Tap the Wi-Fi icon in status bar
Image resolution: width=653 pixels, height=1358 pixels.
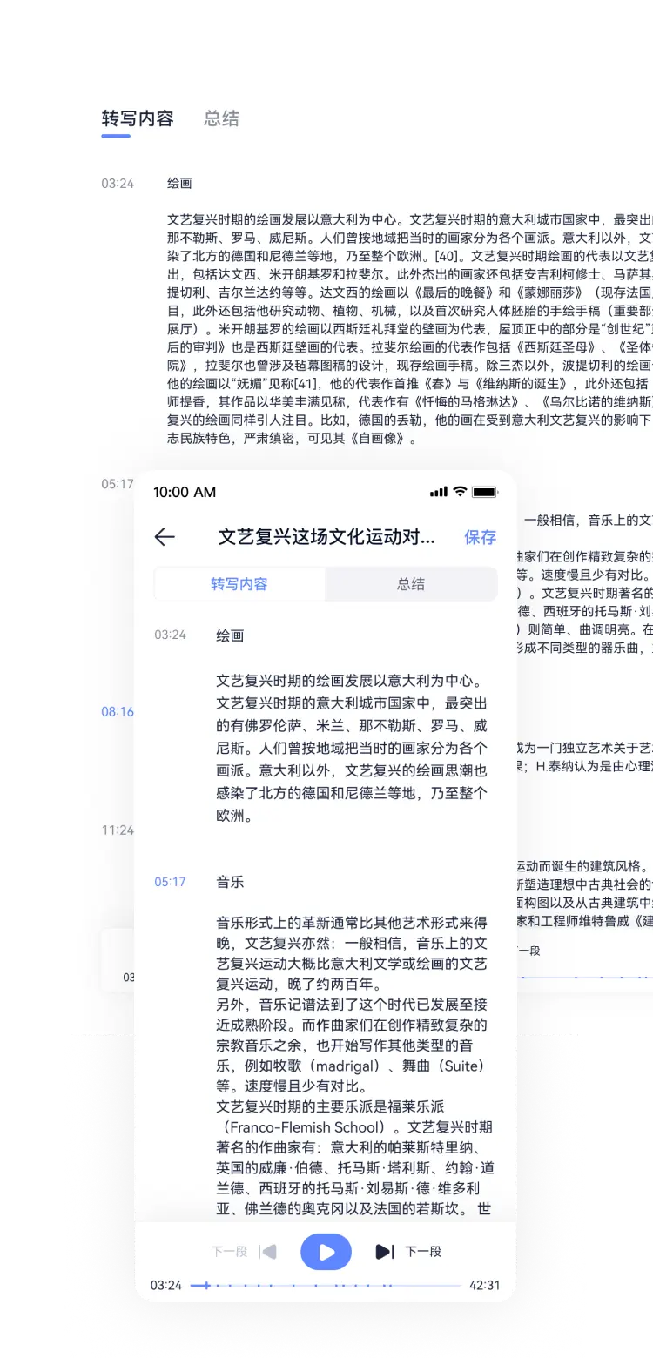[x=460, y=492]
